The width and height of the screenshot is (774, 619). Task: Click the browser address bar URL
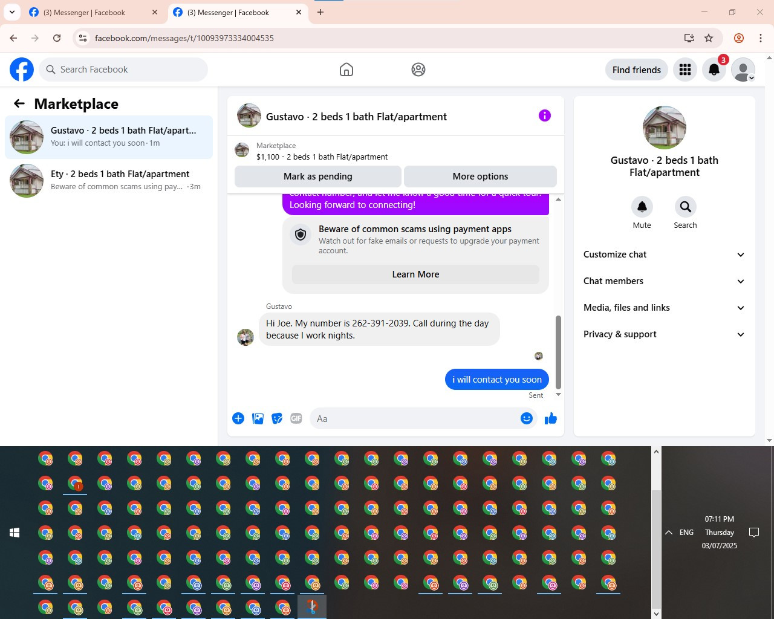click(x=184, y=38)
